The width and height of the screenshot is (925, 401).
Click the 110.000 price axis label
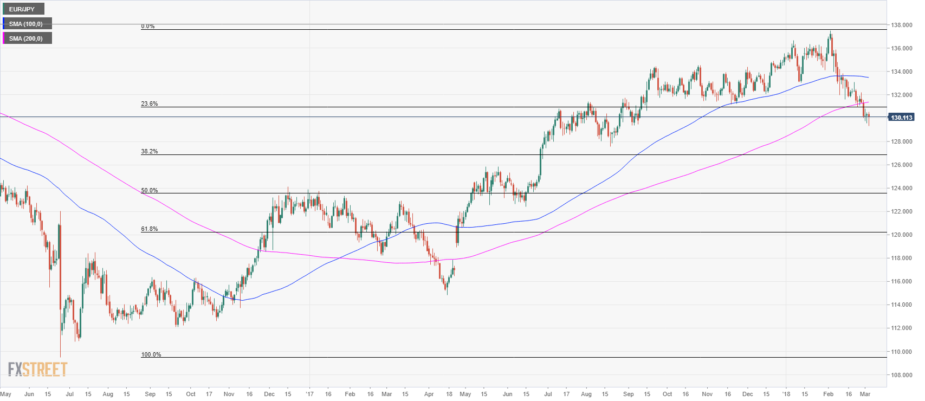(902, 352)
